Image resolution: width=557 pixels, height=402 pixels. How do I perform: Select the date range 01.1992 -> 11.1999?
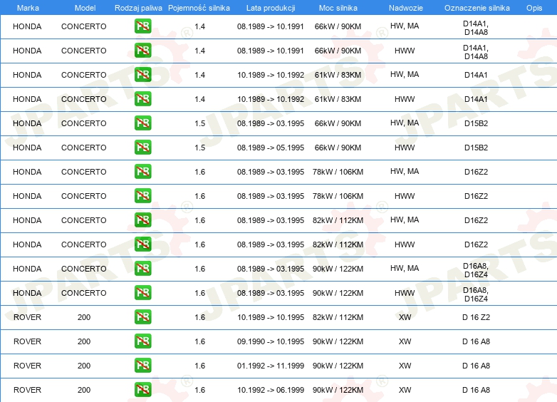pos(271,366)
